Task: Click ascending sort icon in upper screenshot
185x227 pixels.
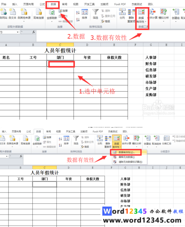Action: pos(78,13)
